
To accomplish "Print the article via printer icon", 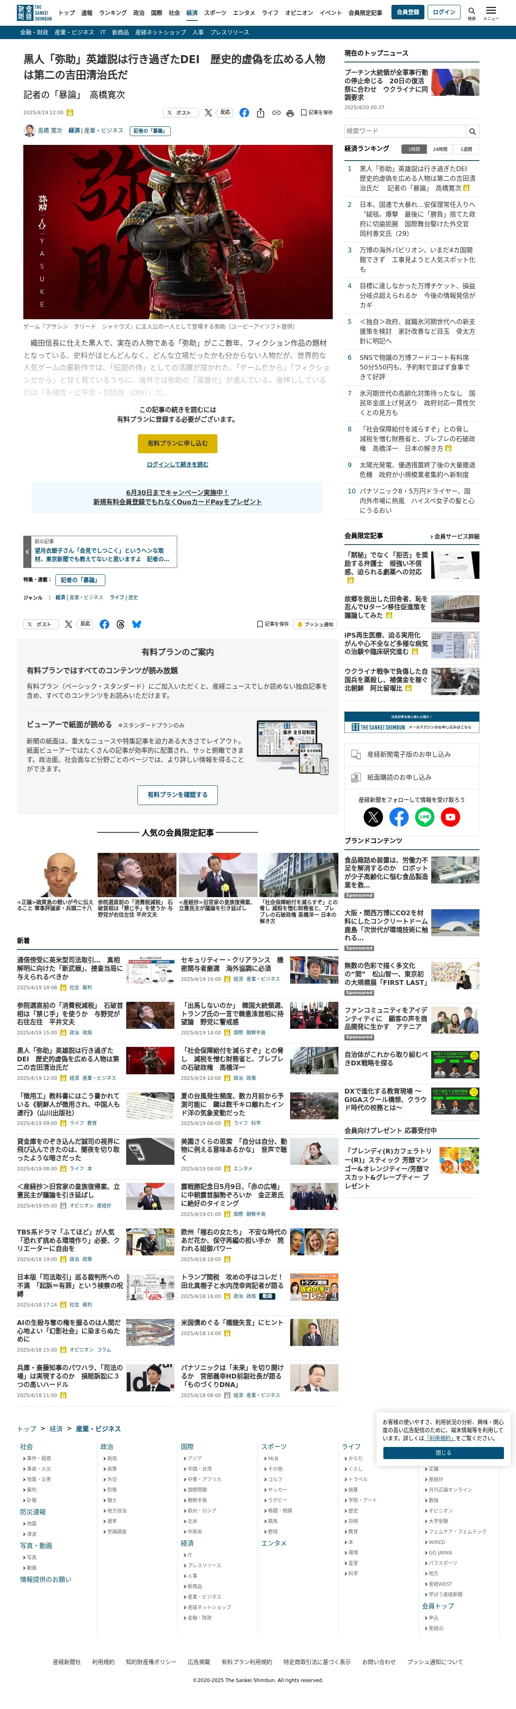I will coord(289,113).
